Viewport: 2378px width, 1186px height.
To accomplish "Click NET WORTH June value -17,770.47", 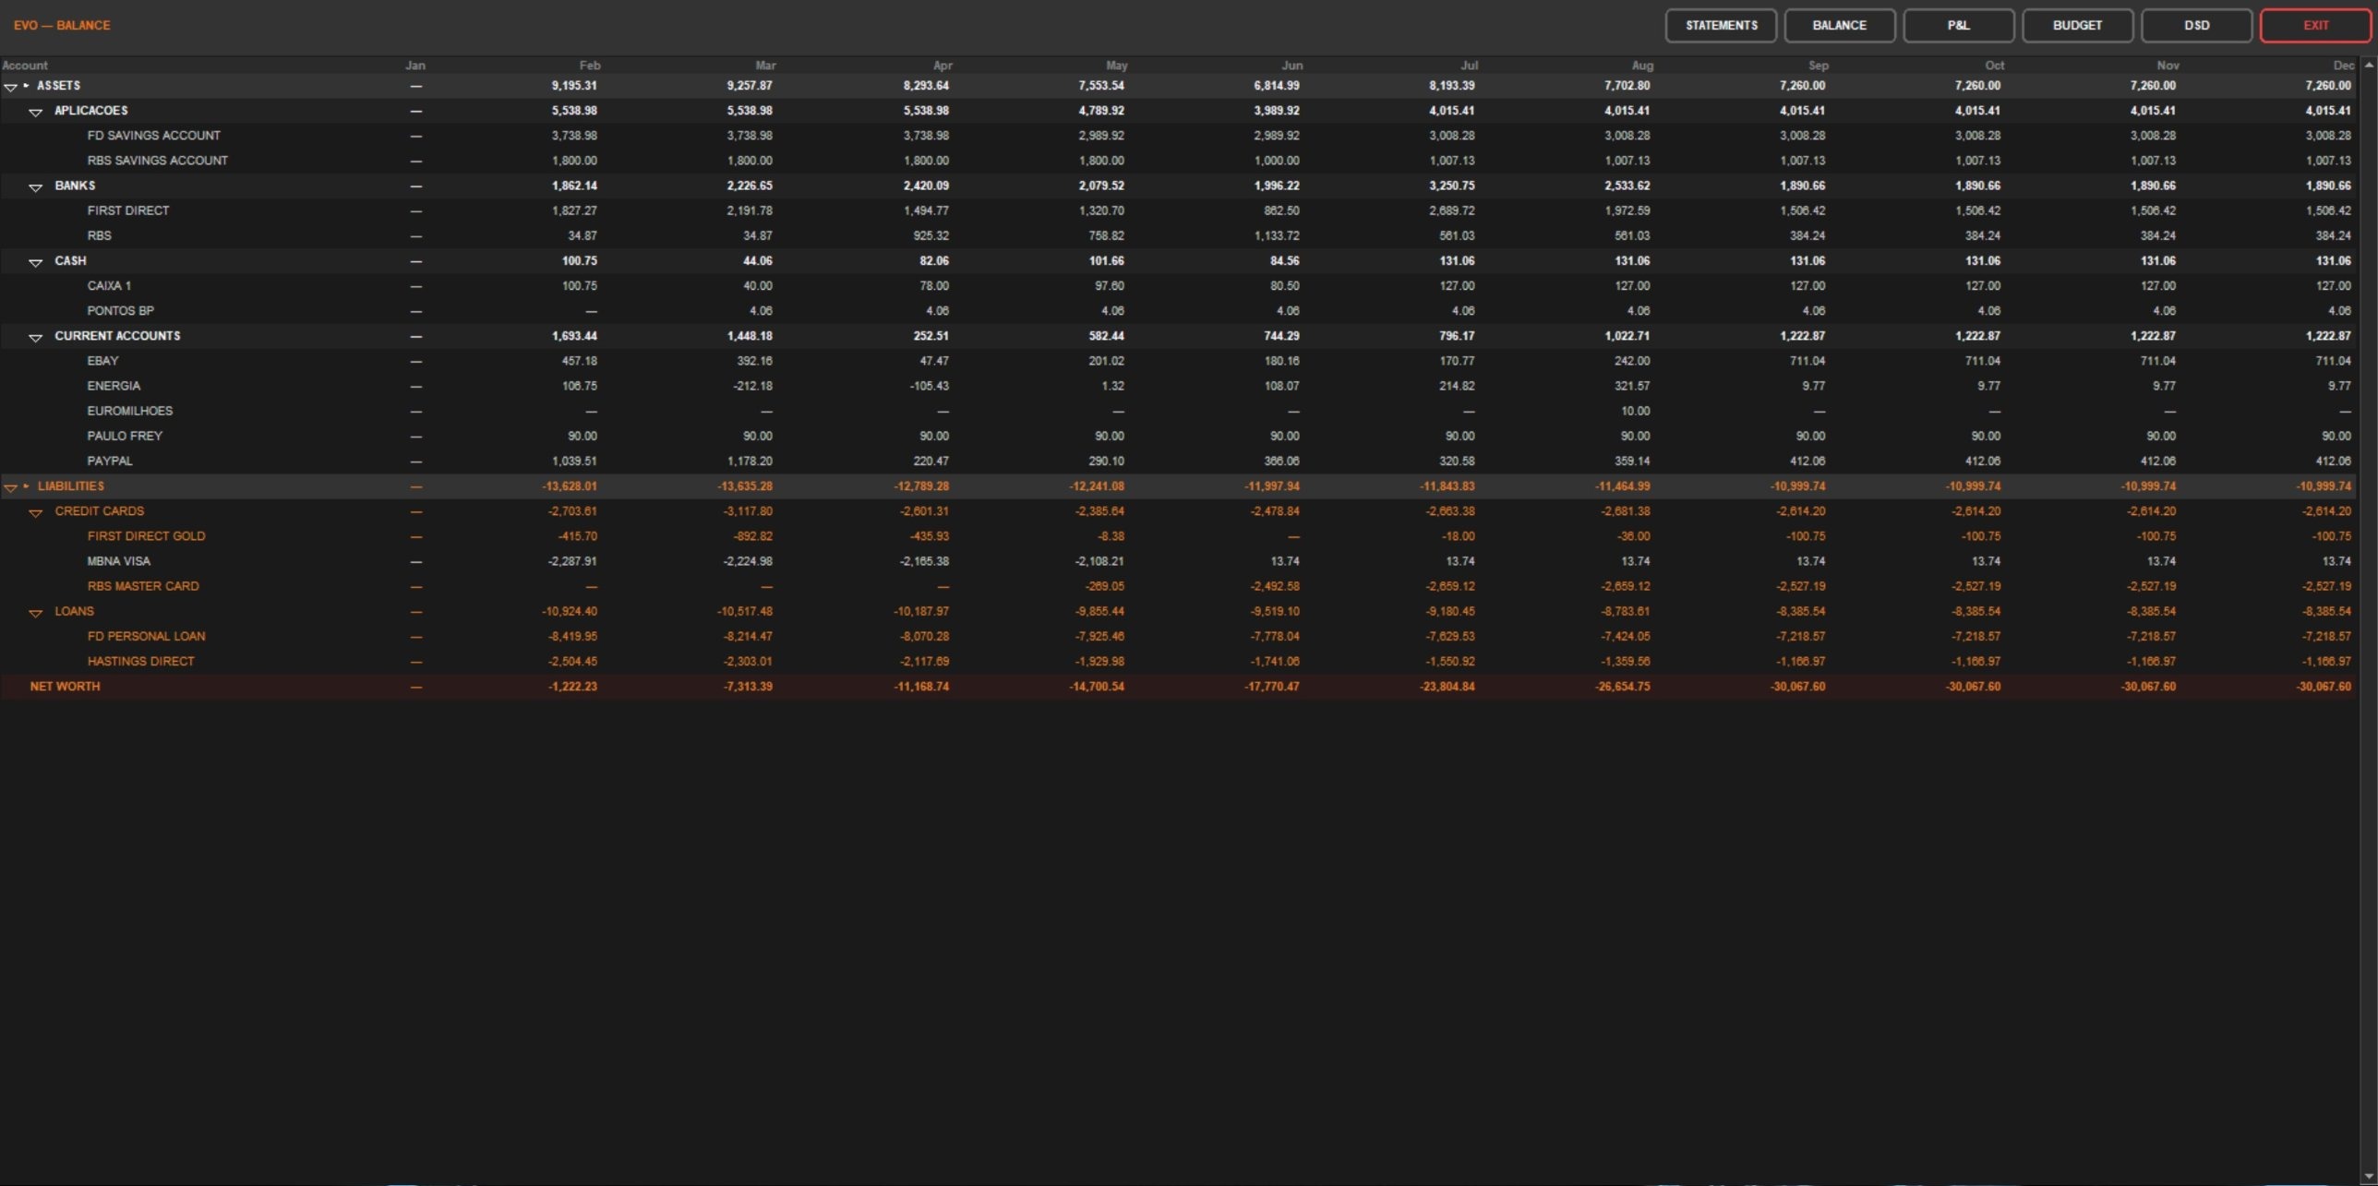I will 1272,687.
